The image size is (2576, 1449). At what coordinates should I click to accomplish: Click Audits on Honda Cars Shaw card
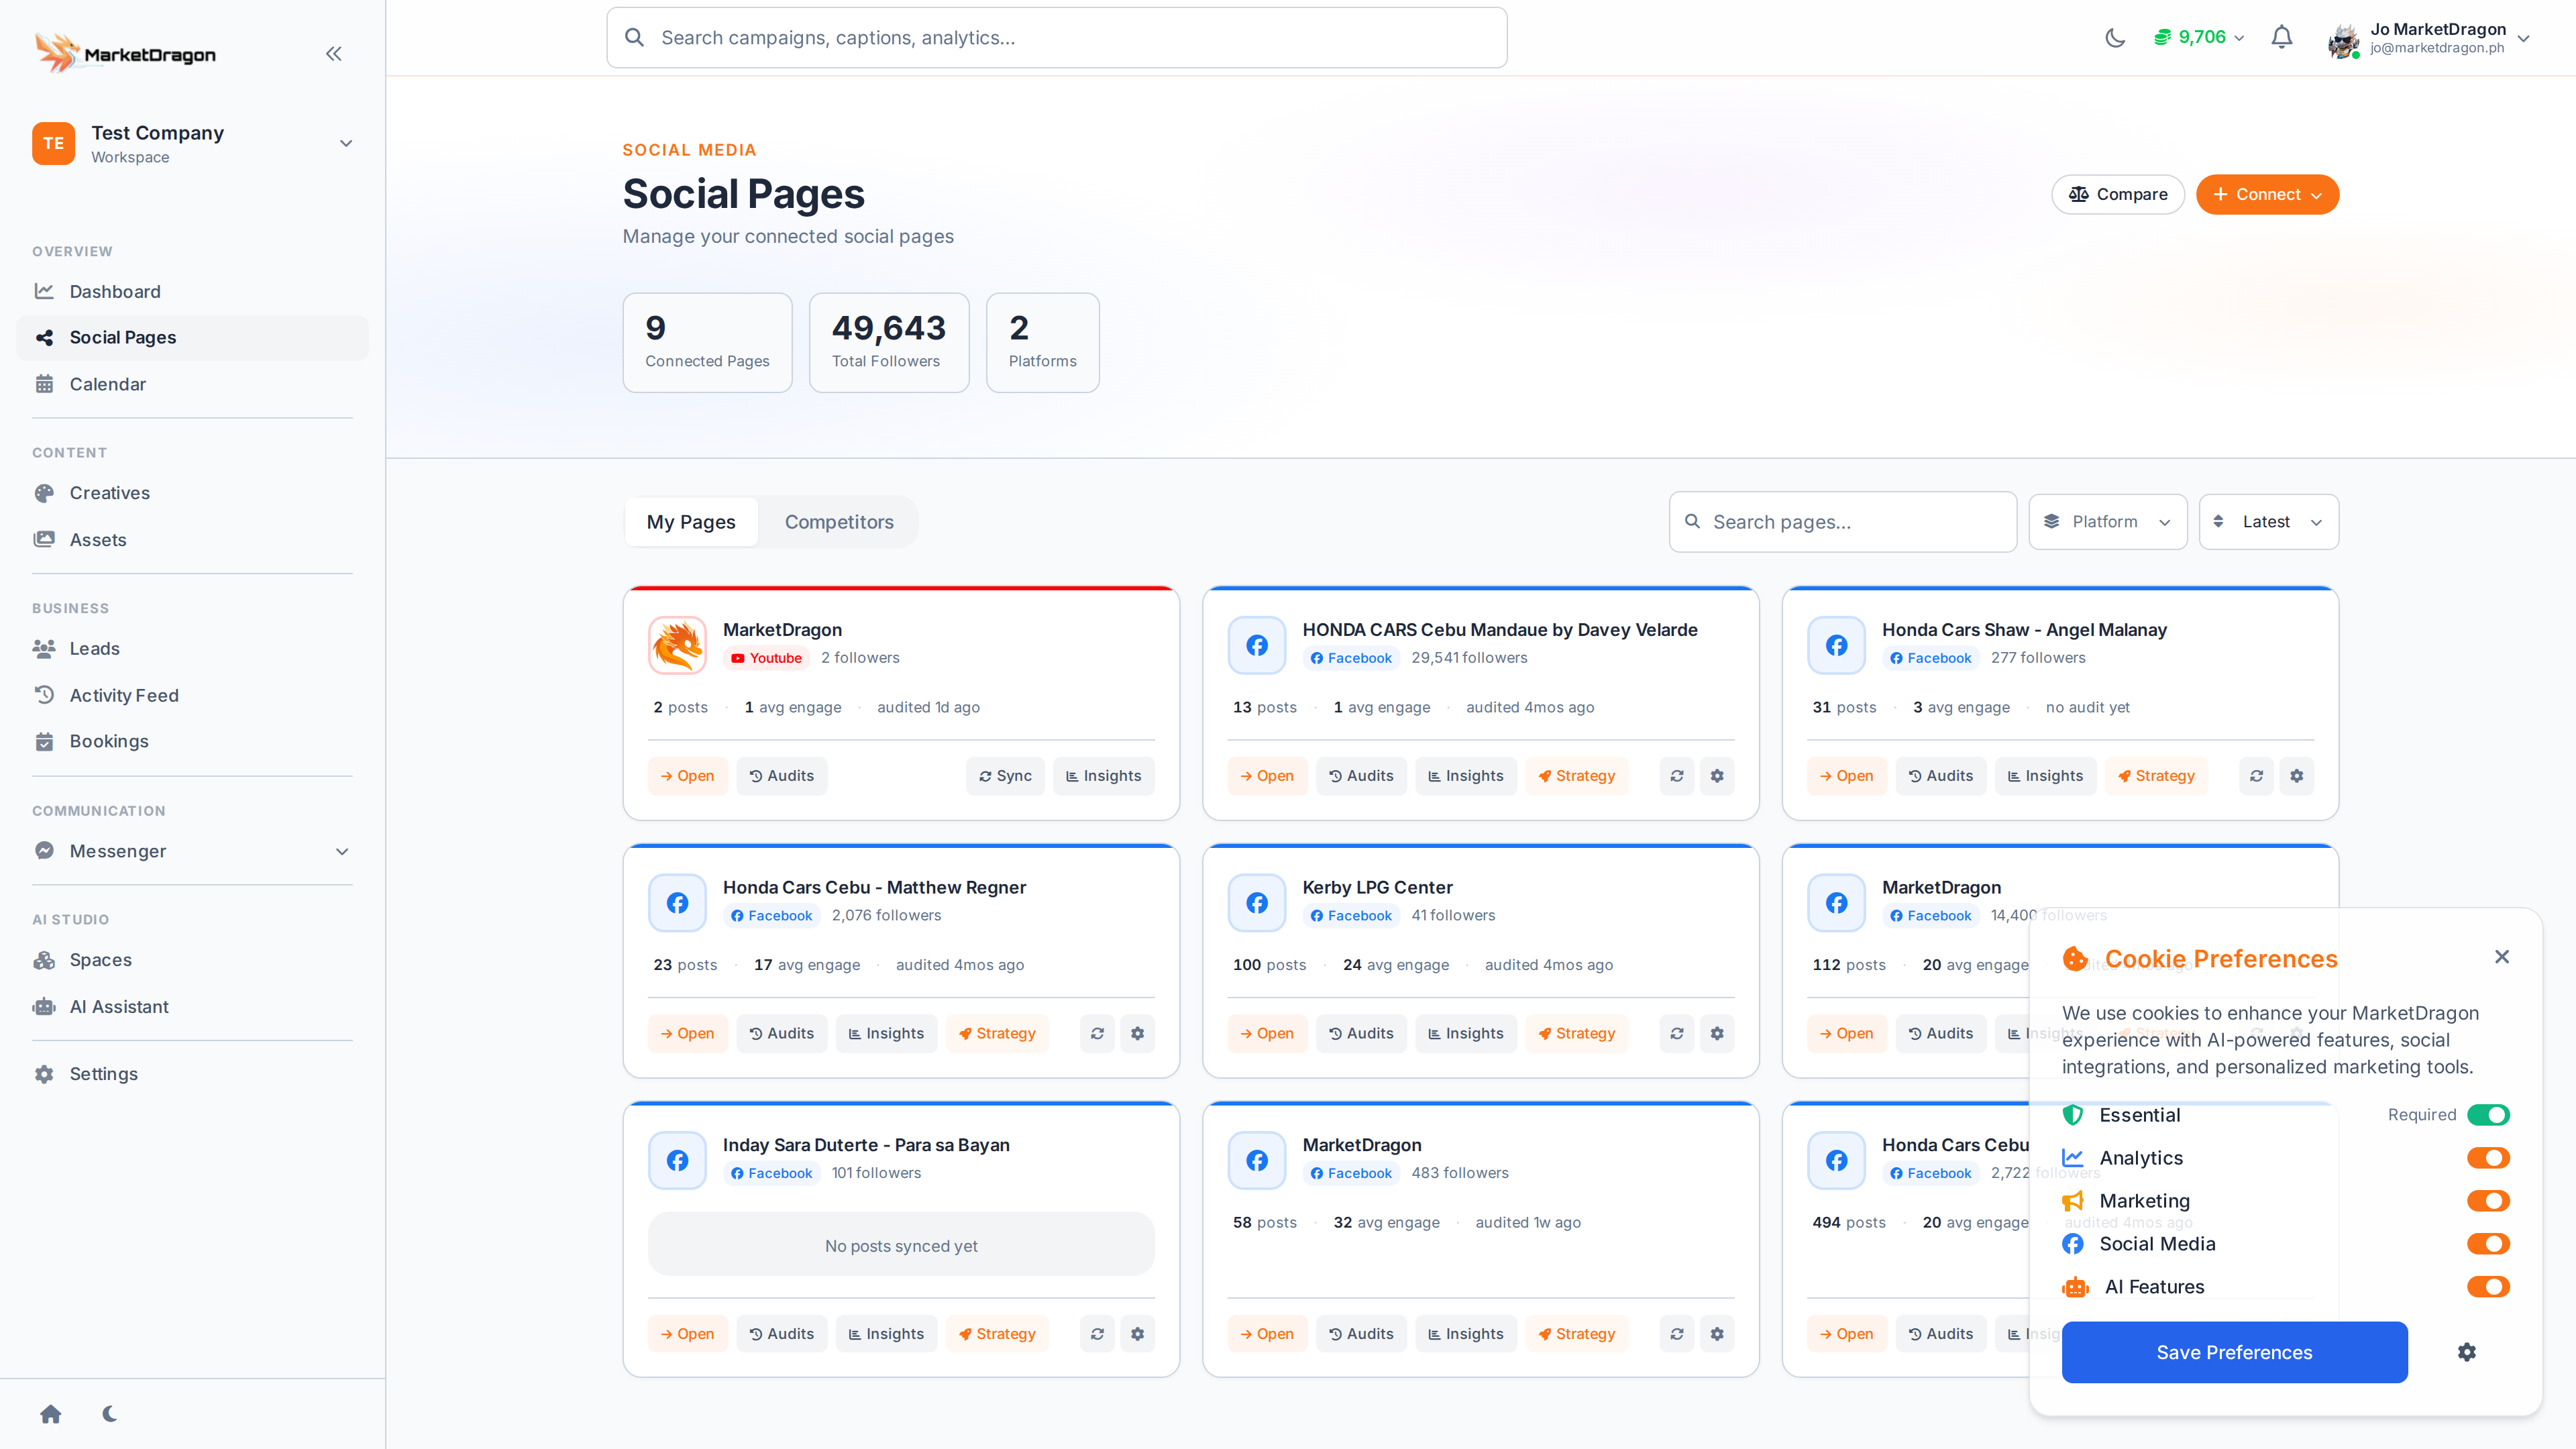pos(1941,776)
